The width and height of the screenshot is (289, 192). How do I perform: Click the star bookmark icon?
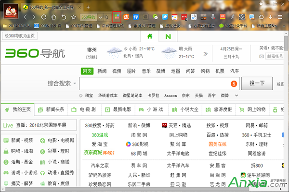coord(73,17)
